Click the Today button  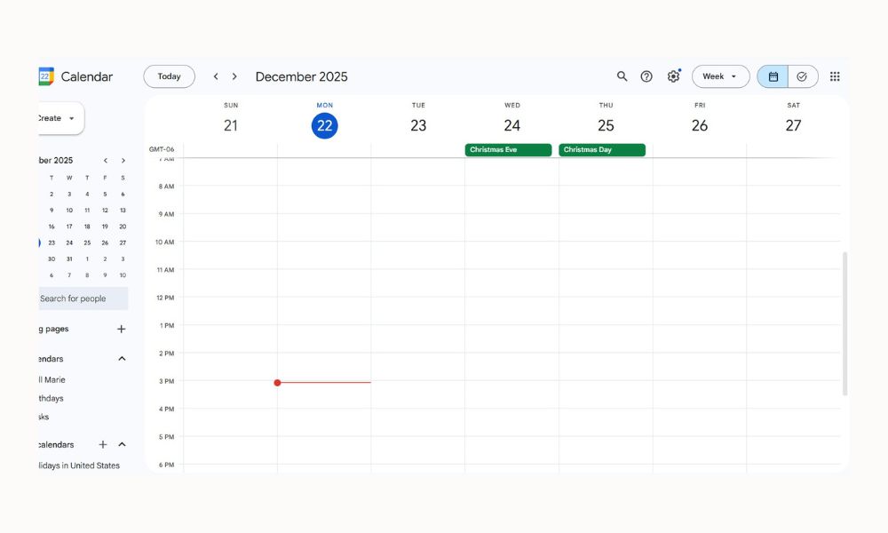pos(169,76)
